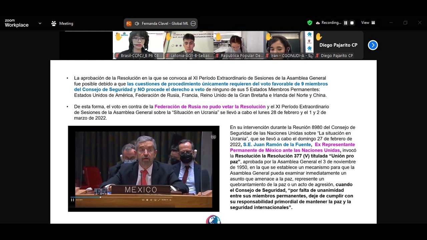Viewport: 427px width, 240px height.
Task: Pause the embedded Mexico UN video
Action: (x=72, y=200)
